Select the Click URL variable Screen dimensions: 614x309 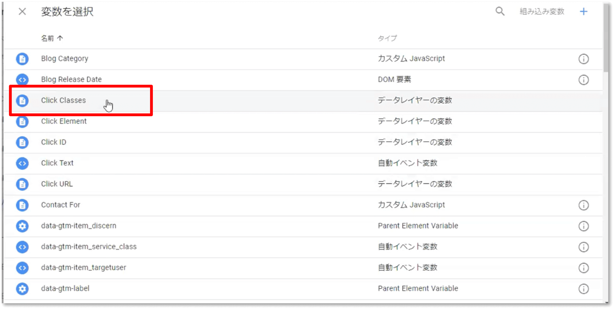tap(57, 184)
